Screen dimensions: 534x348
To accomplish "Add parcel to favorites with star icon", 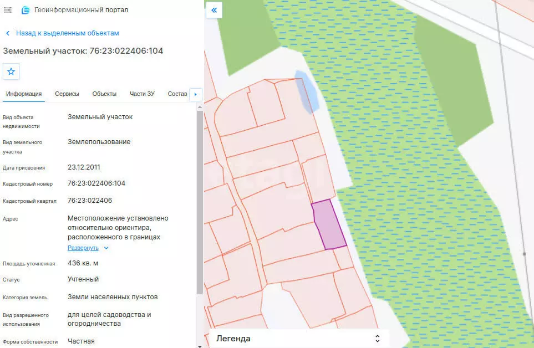I will 11,71.
